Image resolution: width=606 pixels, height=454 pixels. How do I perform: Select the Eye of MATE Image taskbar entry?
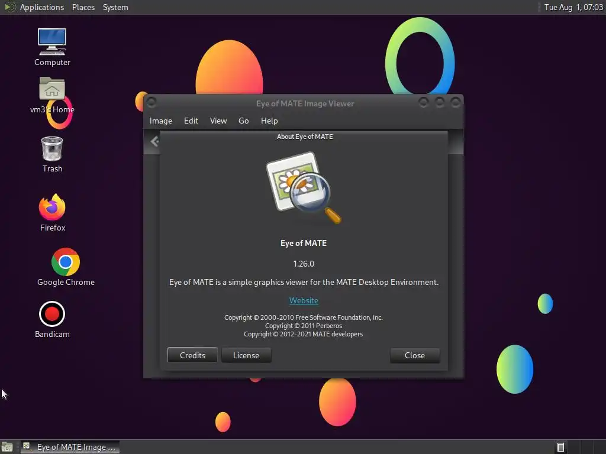pyautogui.click(x=70, y=447)
